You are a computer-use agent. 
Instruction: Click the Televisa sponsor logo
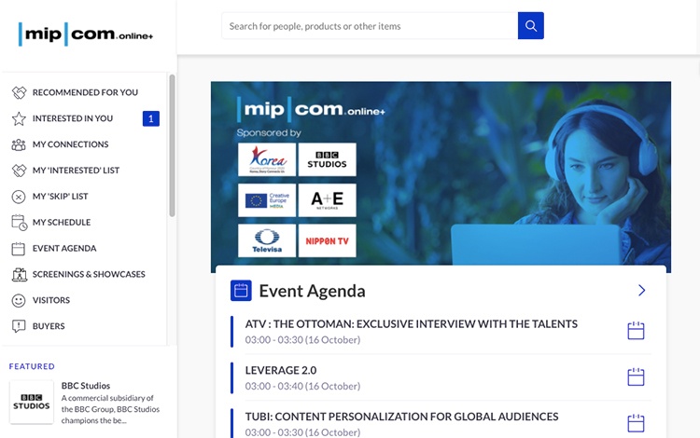click(267, 240)
